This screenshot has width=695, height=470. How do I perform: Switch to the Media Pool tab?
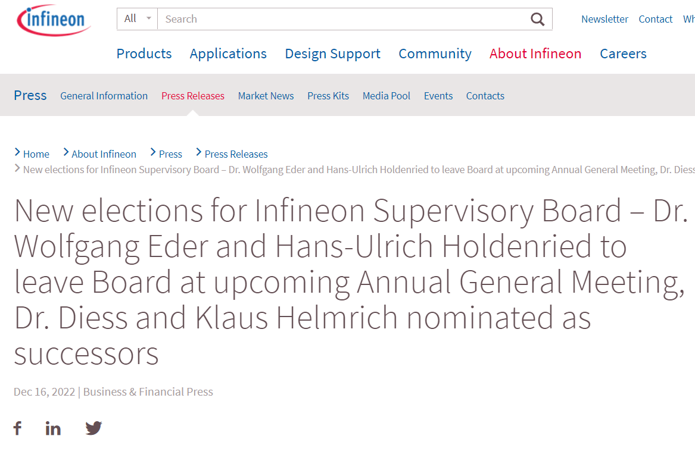[387, 96]
